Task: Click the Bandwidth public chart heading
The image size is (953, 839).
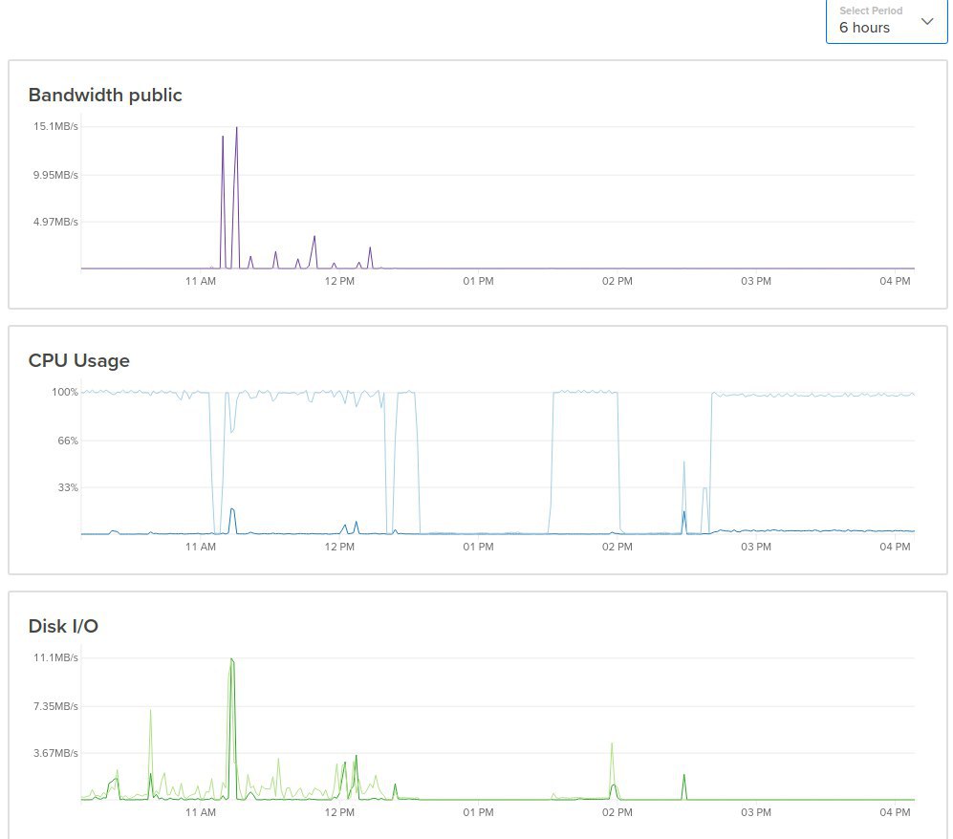Action: (x=105, y=95)
